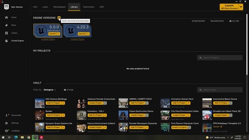Expand the top-right Launch dropdown arrow
The width and height of the screenshot is (249, 140).
click(241, 7)
